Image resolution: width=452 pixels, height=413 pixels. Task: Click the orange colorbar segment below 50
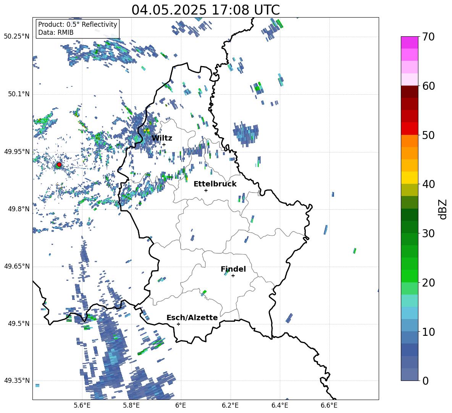click(x=409, y=141)
